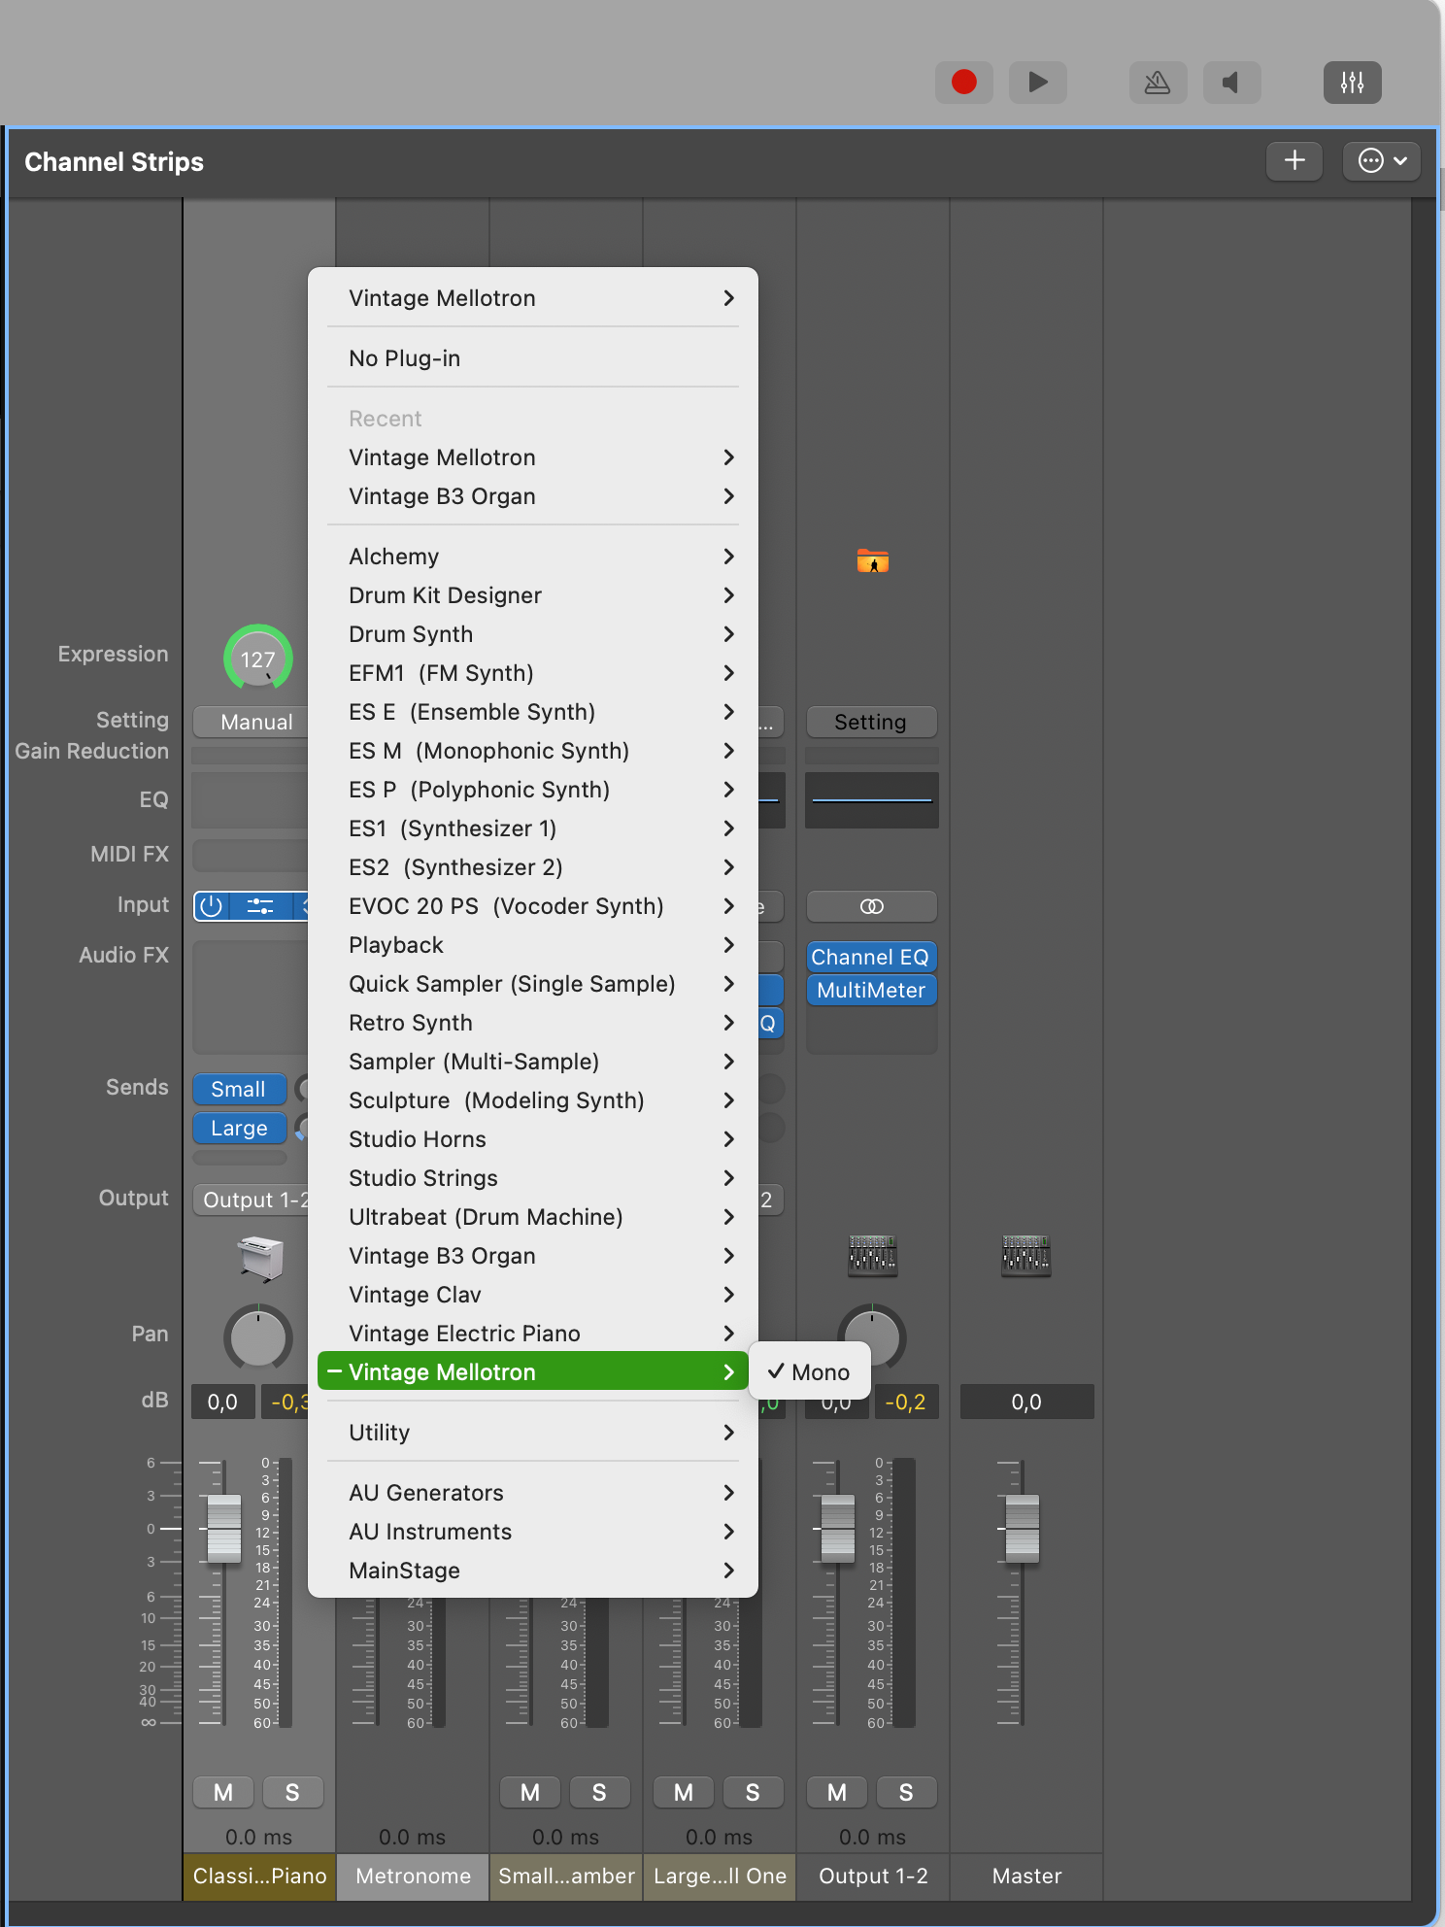The image size is (1445, 1927).
Task: Select the Master strip name label
Action: [x=1026, y=1876]
